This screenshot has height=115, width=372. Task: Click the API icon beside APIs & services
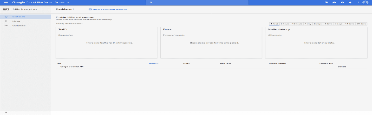click(x=6, y=9)
